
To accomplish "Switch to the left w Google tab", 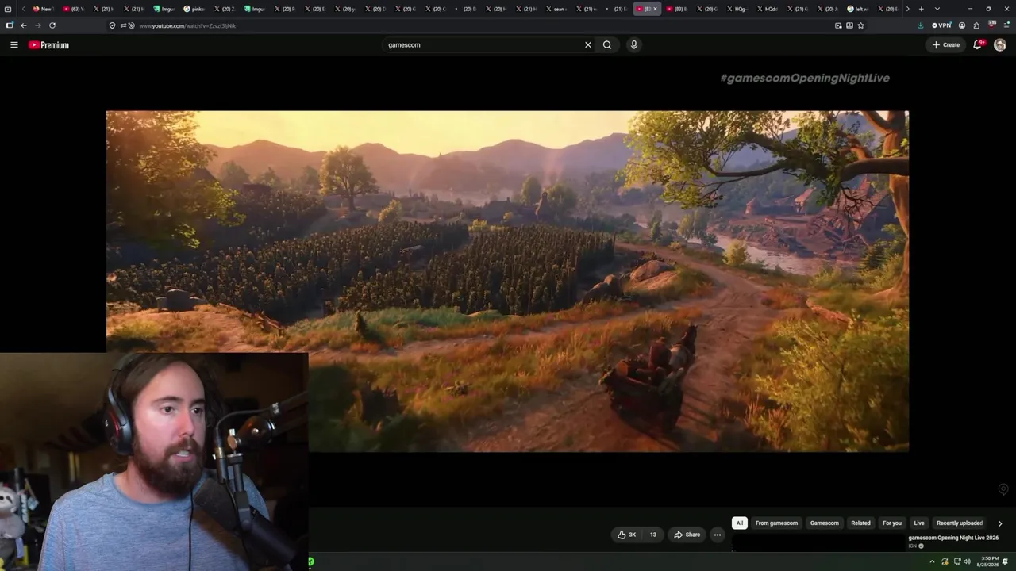I will pos(857,9).
